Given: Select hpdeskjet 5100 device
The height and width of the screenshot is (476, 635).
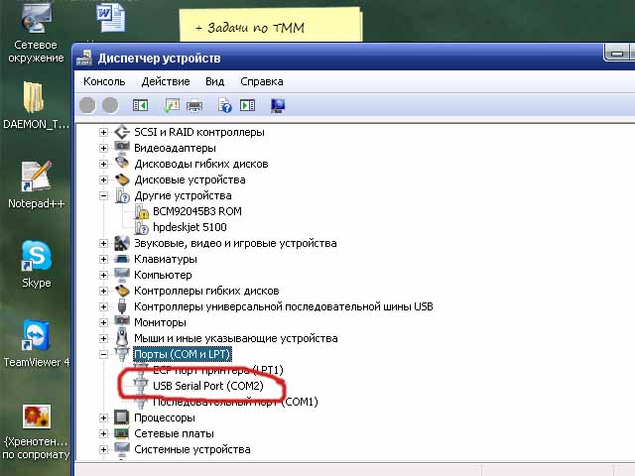Looking at the screenshot, I should [x=190, y=227].
